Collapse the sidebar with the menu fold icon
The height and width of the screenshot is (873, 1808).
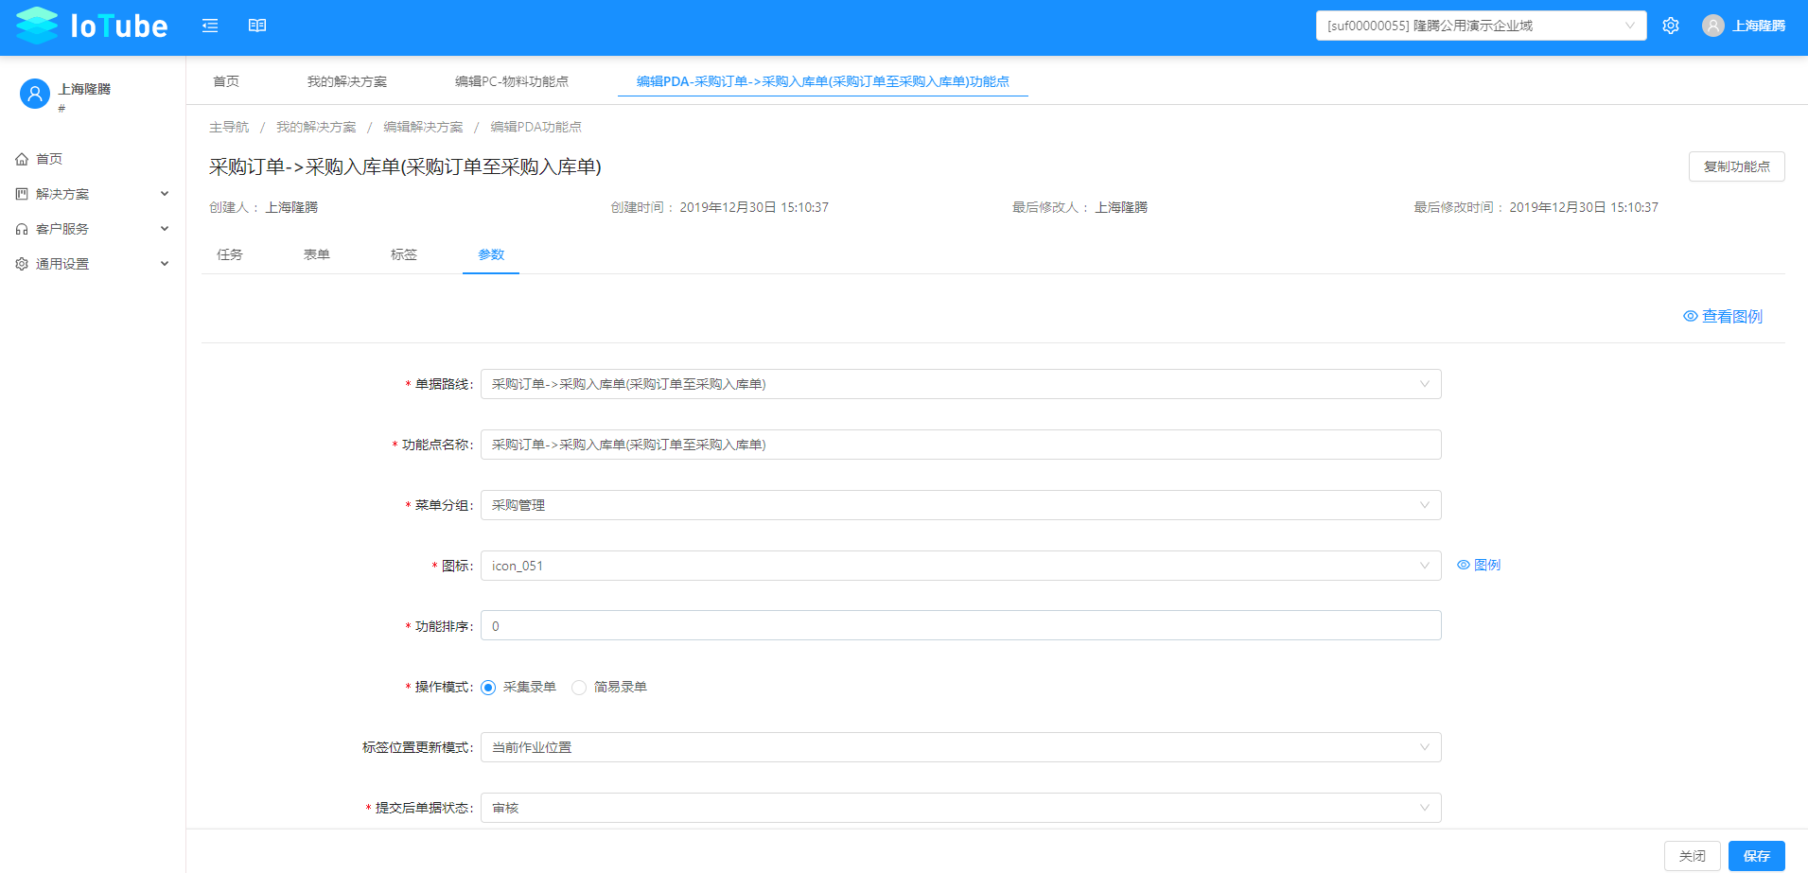(210, 26)
